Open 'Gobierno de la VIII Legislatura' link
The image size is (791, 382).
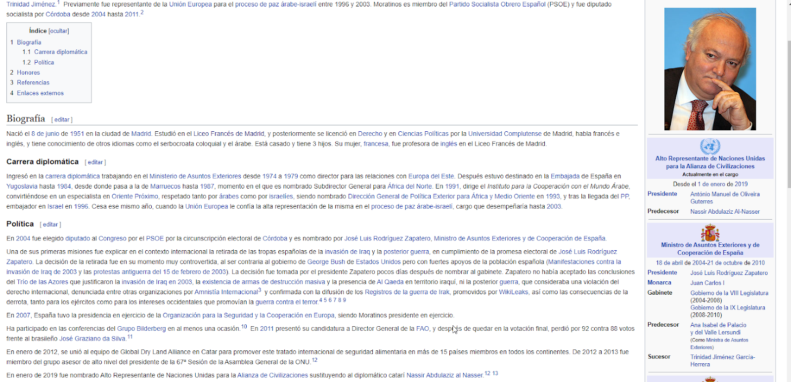[729, 293]
